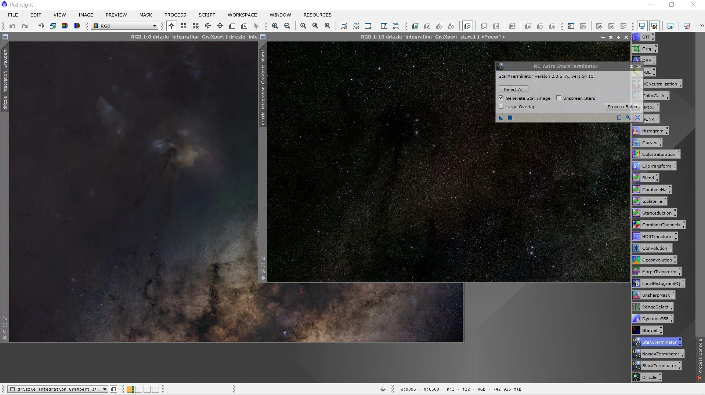
Task: Open the RGB display channel dropdown
Action: coord(124,26)
